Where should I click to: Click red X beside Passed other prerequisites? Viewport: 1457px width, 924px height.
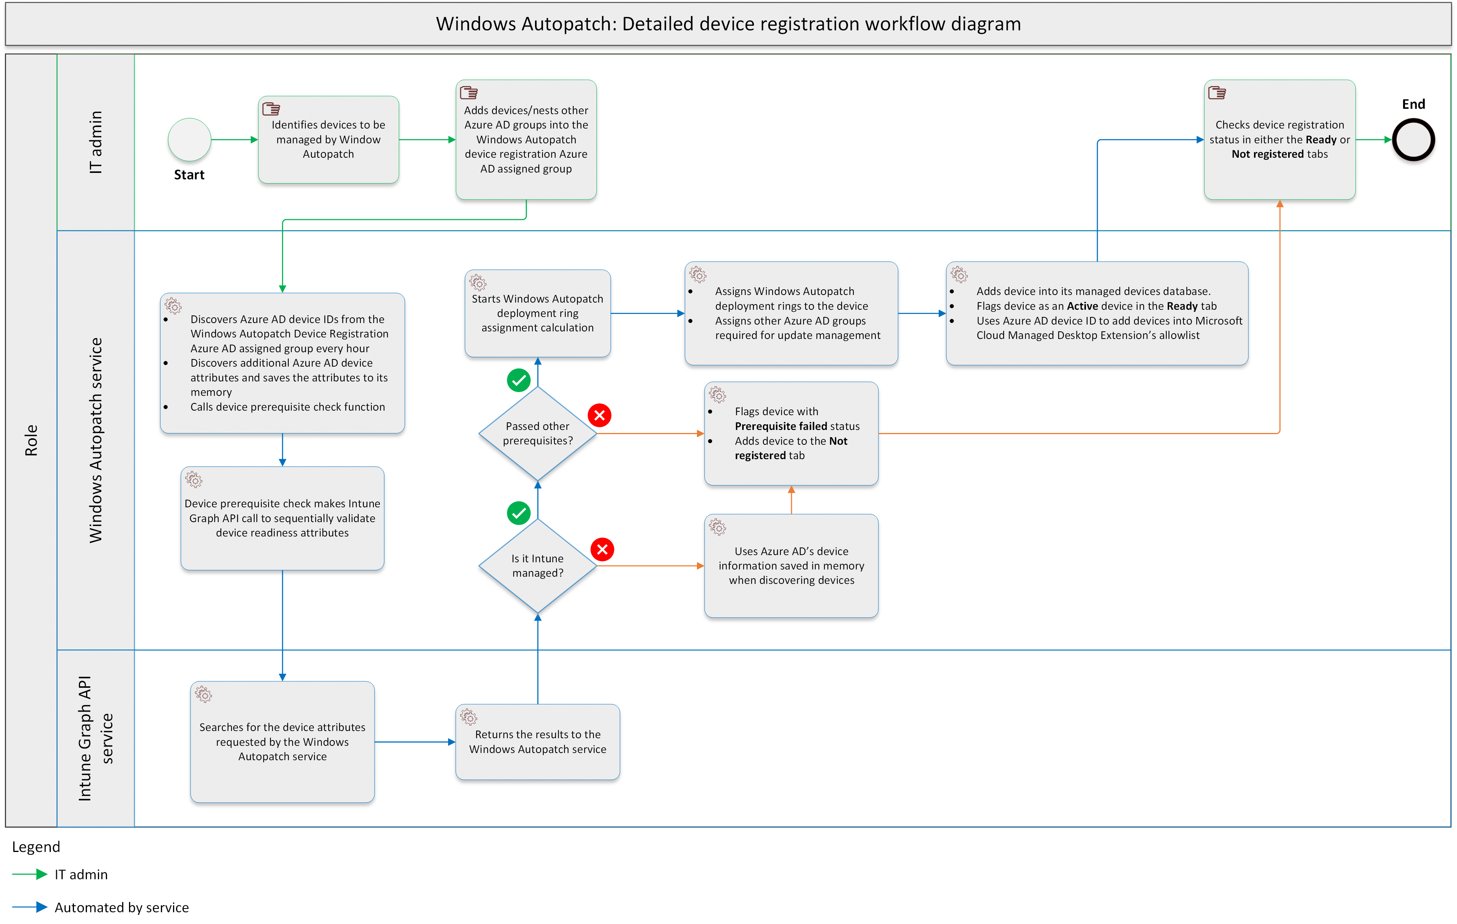pos(599,416)
